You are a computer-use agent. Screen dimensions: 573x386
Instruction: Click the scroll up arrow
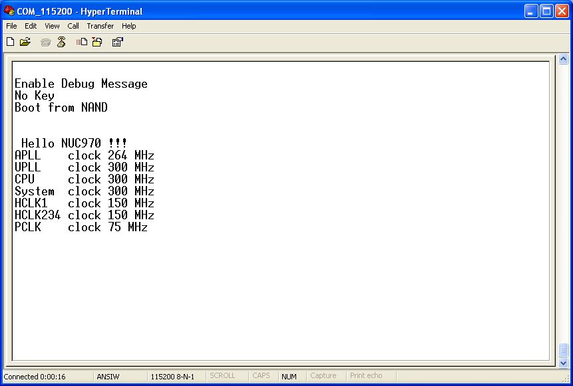[563, 60]
